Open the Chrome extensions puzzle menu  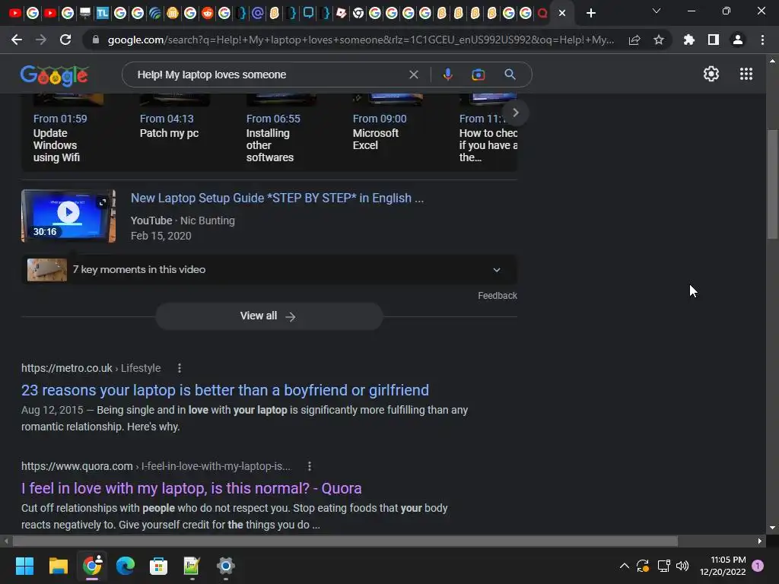[x=688, y=40]
